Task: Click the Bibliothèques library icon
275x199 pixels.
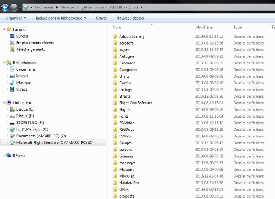Action: (x=9, y=63)
